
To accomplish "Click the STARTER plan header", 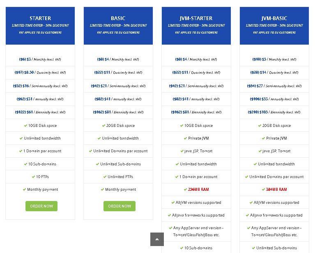I will pos(40,26).
